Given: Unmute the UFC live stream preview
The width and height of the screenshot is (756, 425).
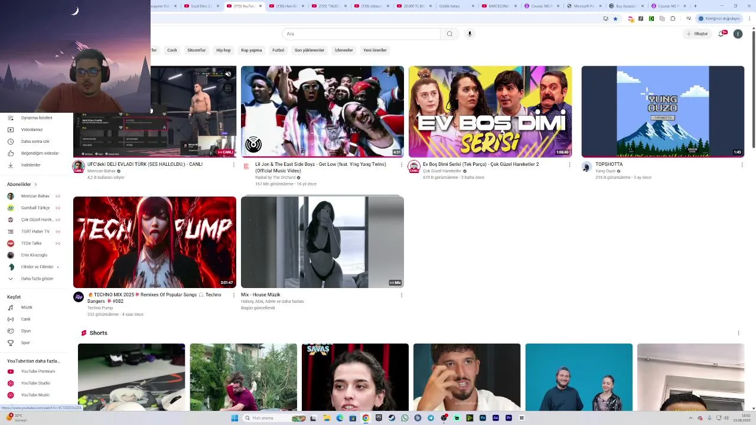Looking at the screenshot, I should (x=228, y=74).
